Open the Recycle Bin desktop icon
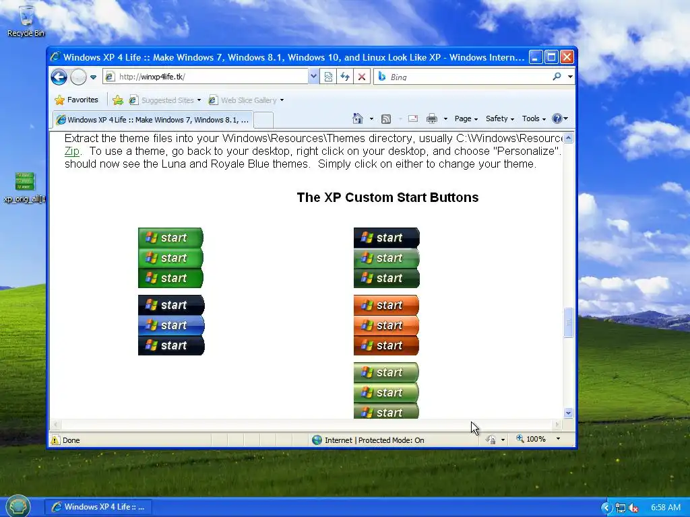 pos(26,21)
